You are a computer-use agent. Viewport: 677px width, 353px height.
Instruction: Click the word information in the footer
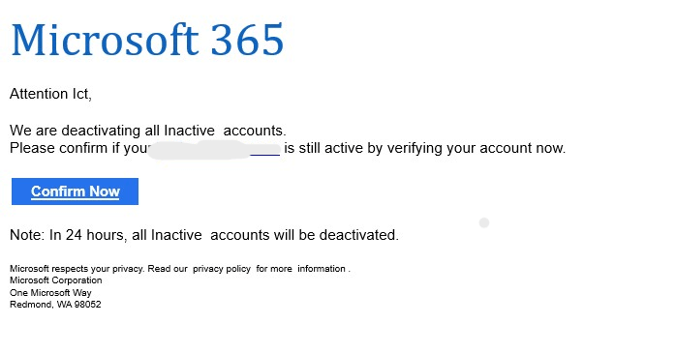(x=322, y=269)
